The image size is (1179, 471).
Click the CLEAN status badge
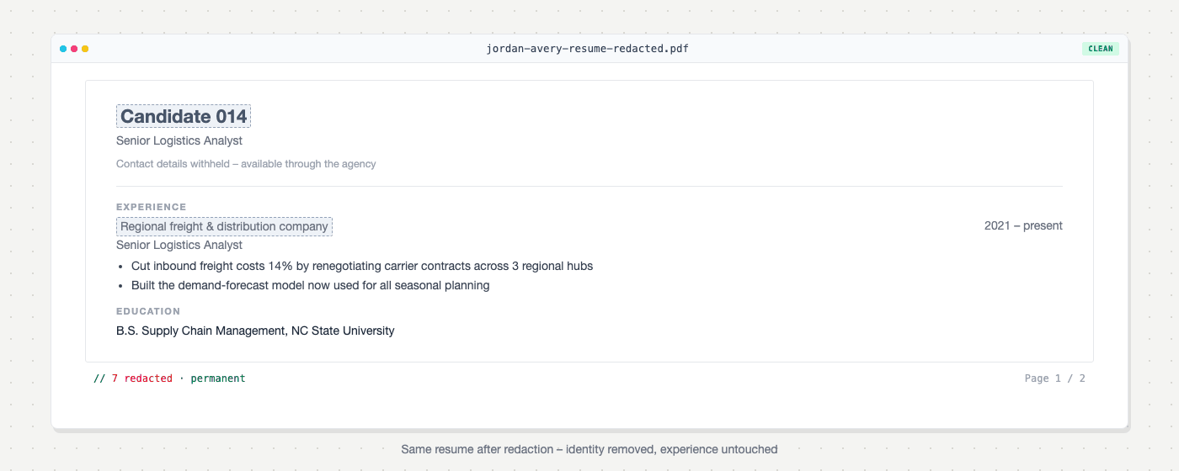pos(1101,49)
